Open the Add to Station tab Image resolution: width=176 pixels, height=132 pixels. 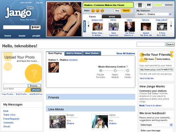point(74,53)
